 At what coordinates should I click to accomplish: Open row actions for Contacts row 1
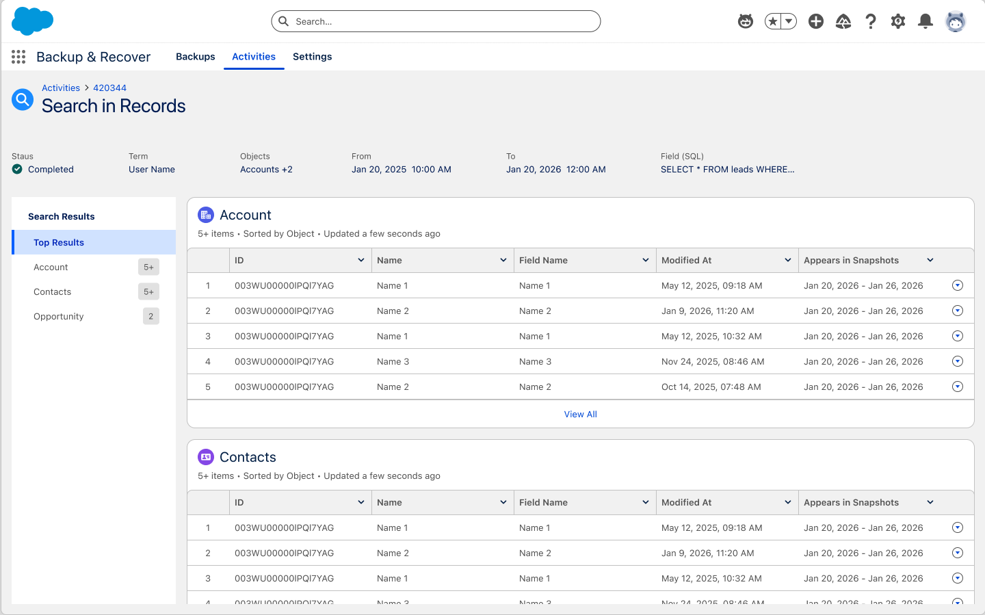(x=958, y=527)
